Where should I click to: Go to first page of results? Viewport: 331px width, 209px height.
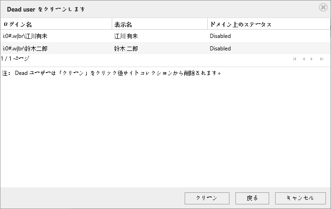[295, 59]
